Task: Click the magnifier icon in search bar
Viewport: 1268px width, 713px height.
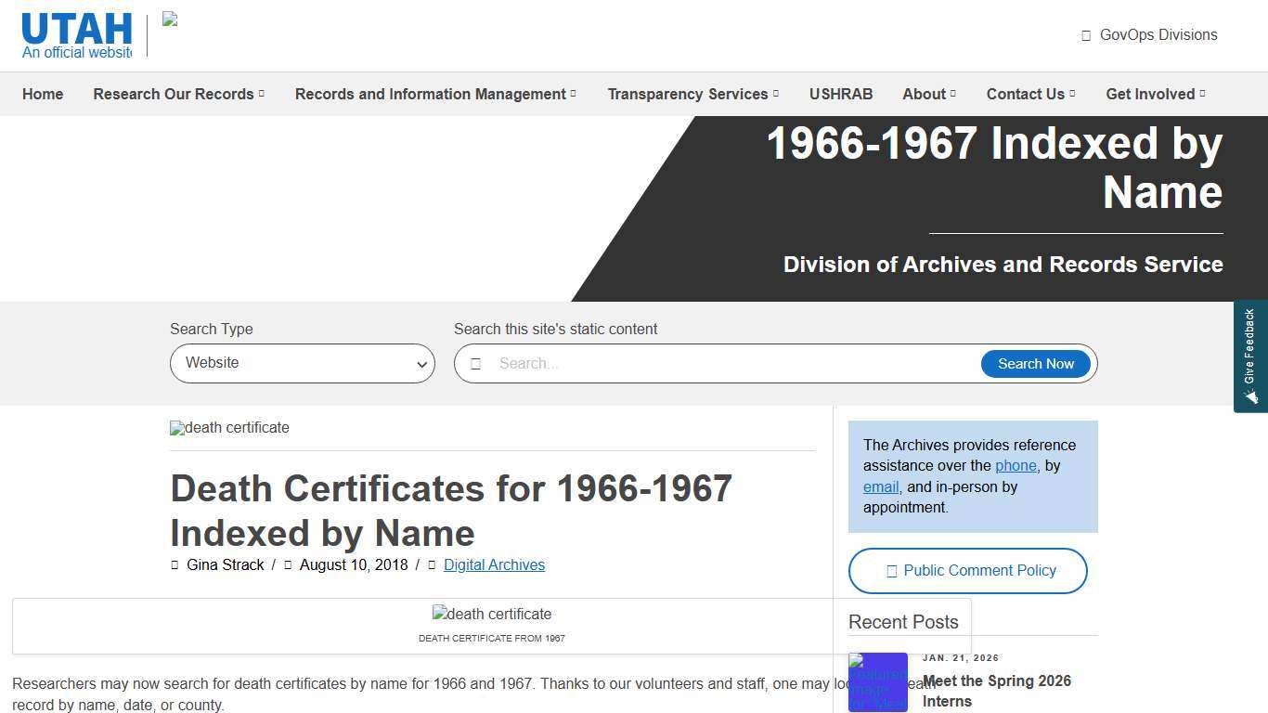Action: pyautogui.click(x=477, y=363)
